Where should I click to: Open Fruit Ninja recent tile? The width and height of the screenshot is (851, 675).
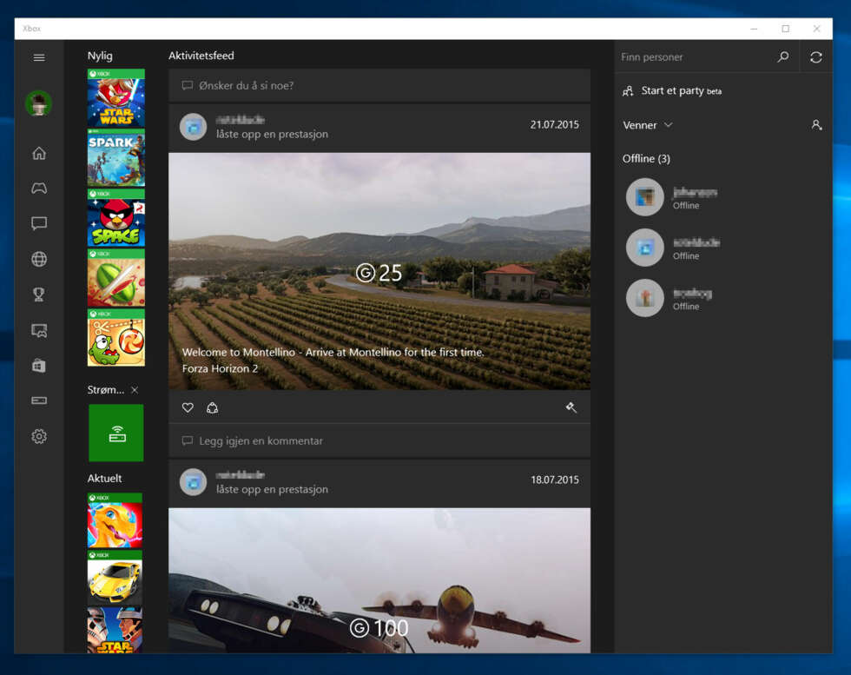[x=116, y=278]
